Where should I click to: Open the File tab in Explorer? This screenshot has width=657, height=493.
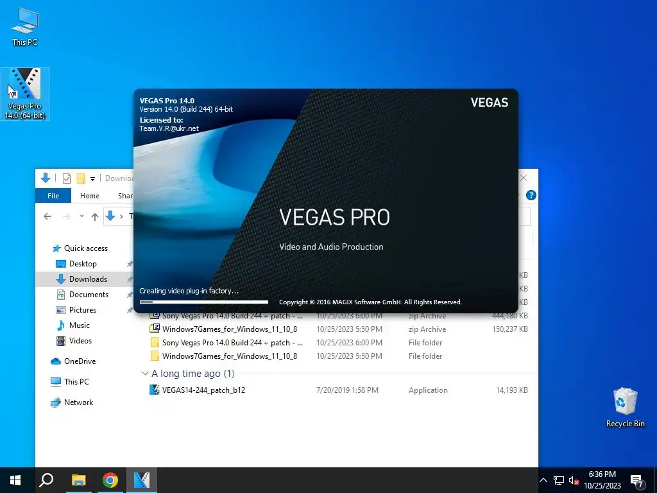coord(53,196)
